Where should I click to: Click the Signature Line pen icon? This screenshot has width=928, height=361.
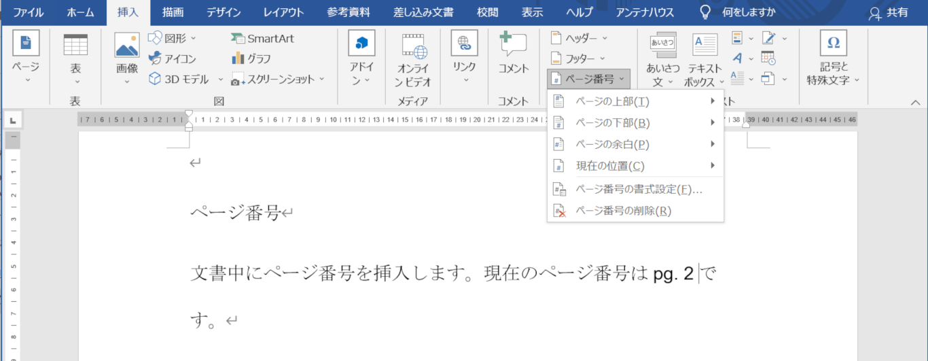(x=768, y=38)
